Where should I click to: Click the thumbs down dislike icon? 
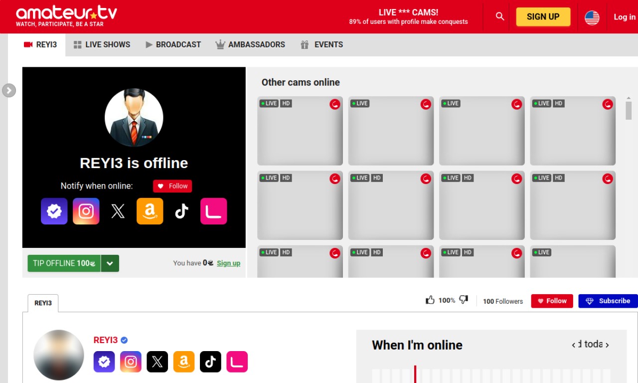[x=464, y=300]
